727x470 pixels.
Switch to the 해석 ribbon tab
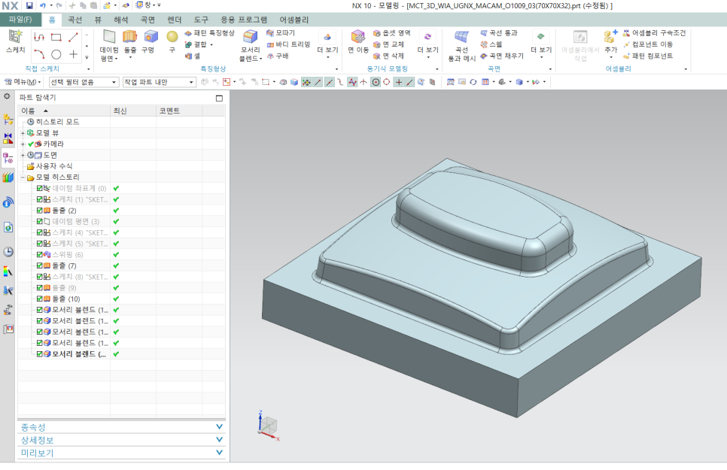(120, 20)
